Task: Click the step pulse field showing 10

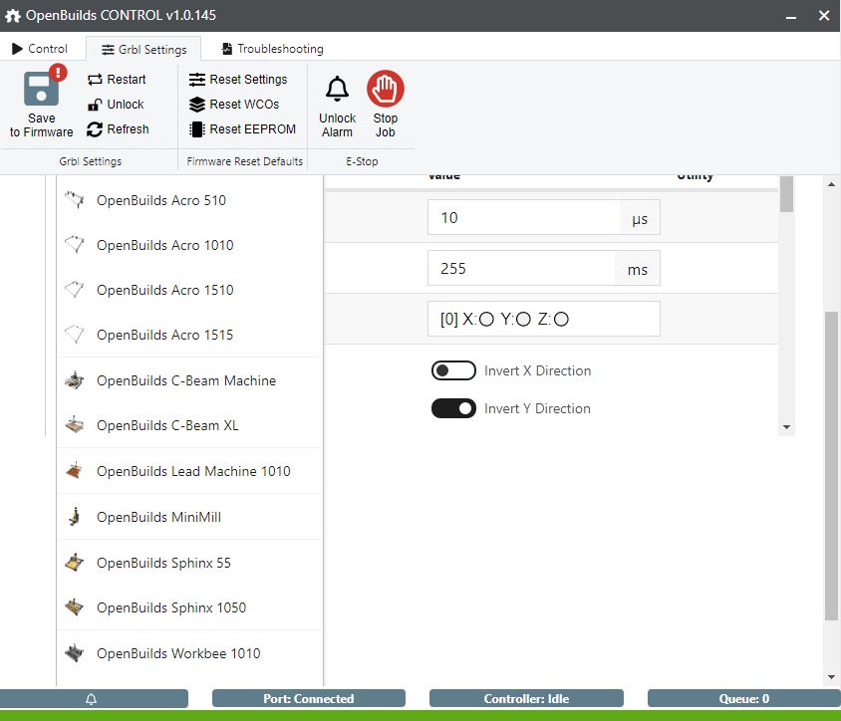Action: pyautogui.click(x=523, y=218)
